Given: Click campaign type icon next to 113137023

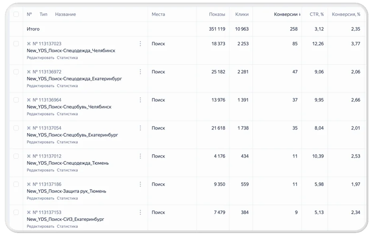Looking at the screenshot, I should coord(29,44).
